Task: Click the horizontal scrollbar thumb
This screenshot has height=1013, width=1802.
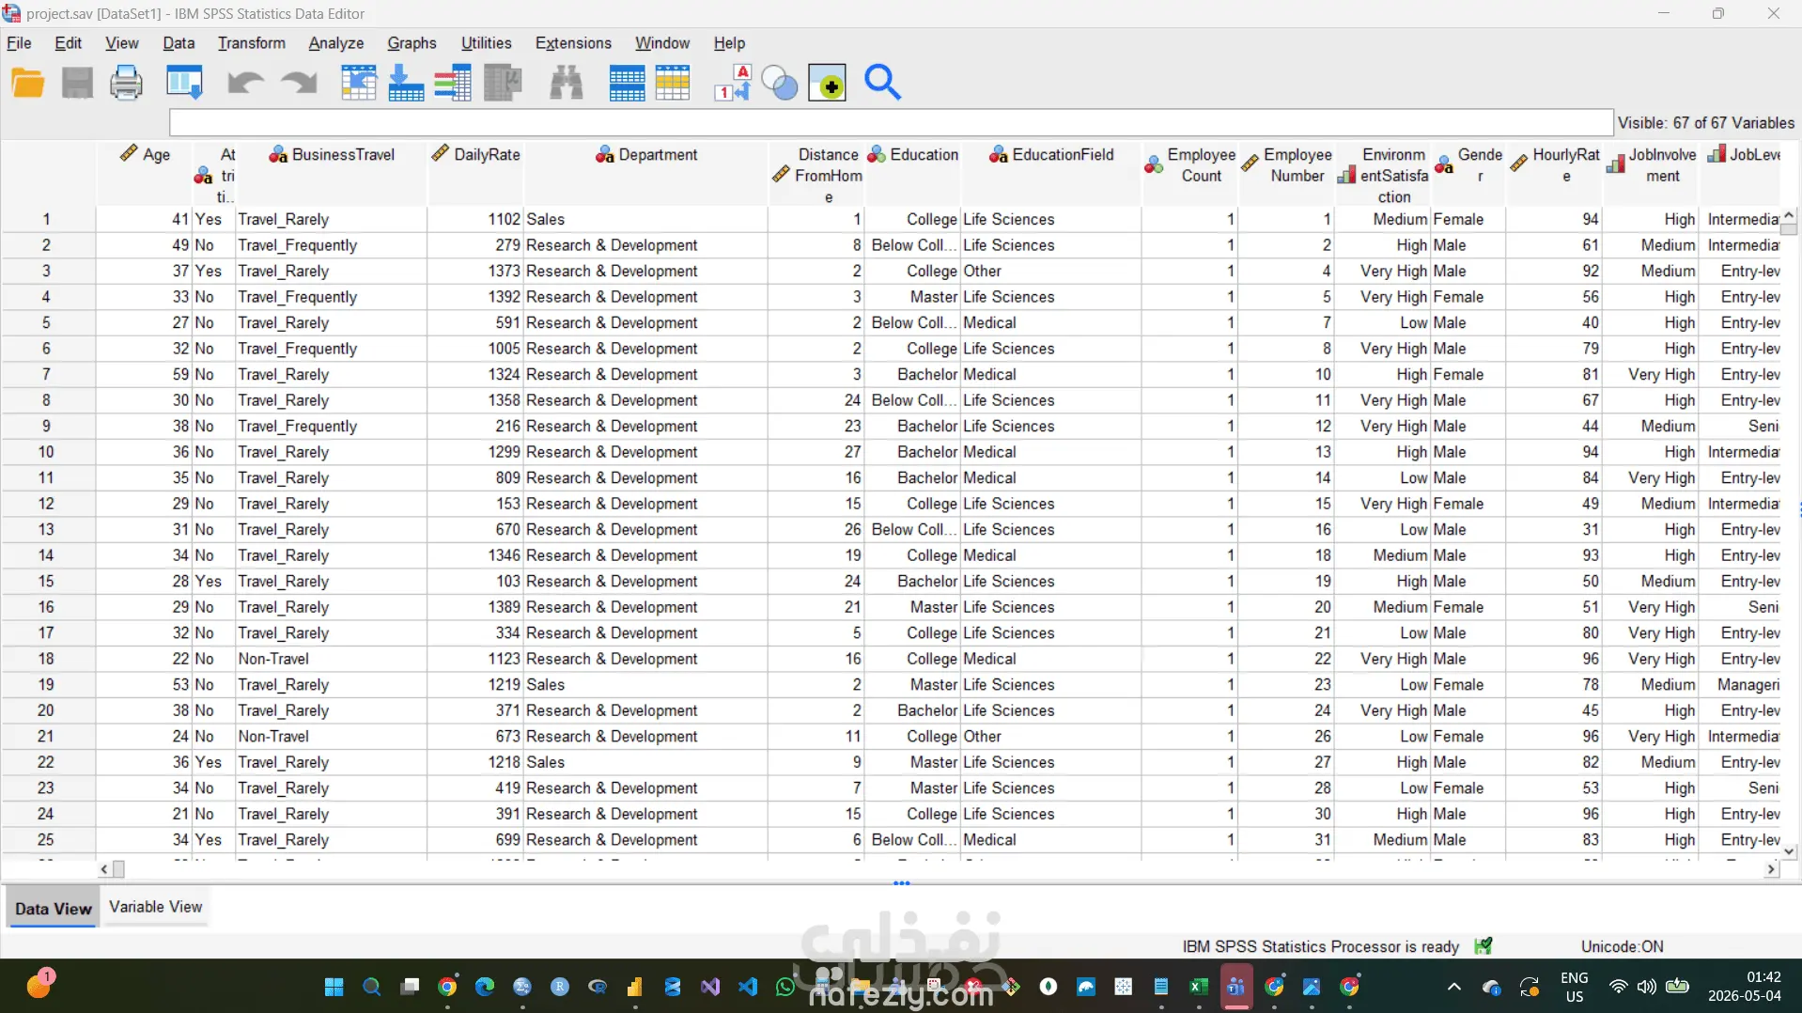Action: click(x=118, y=869)
